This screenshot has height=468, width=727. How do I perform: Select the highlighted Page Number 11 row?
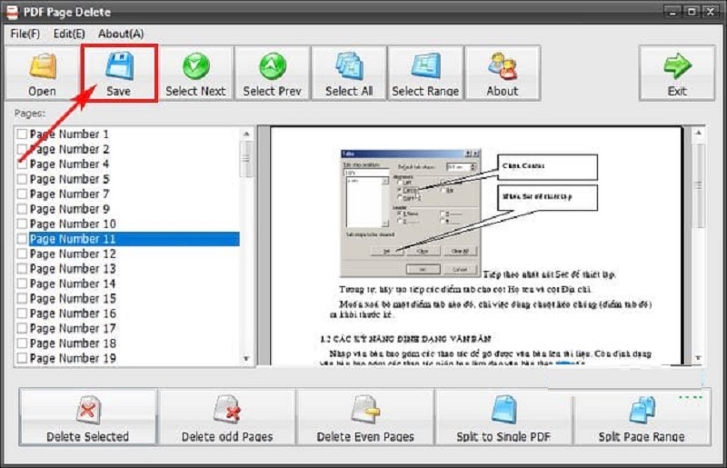pos(127,239)
